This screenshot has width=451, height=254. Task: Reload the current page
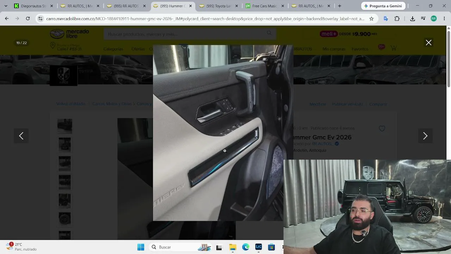(28, 19)
